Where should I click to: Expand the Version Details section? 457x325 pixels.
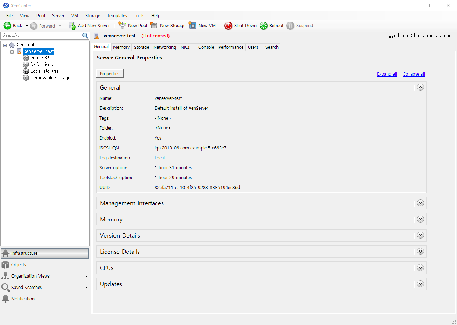tap(421, 235)
